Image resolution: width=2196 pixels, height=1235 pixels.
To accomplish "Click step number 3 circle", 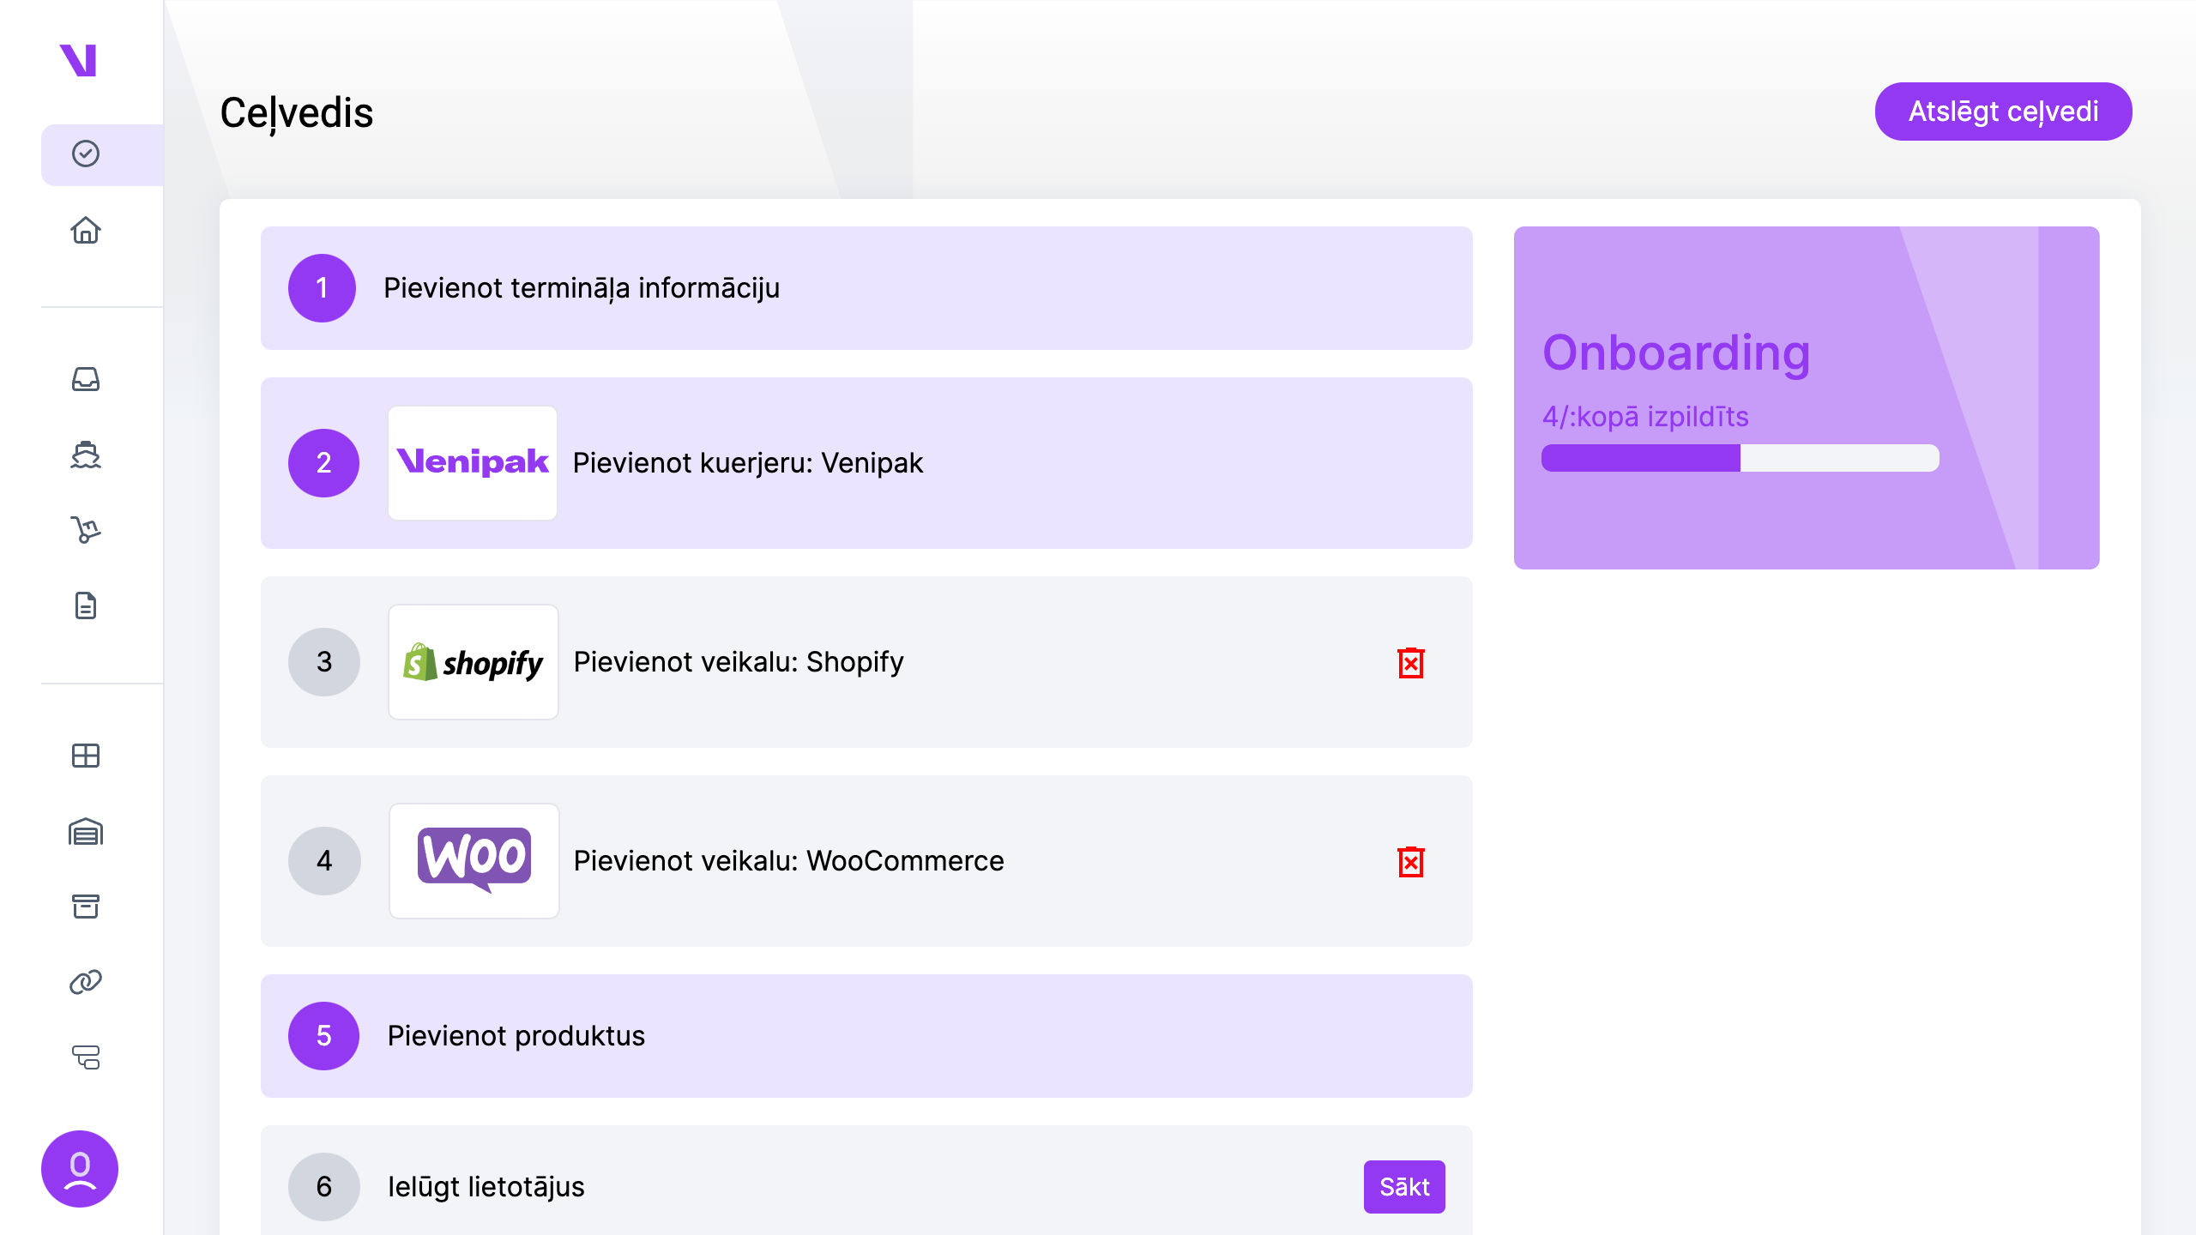I will [324, 662].
